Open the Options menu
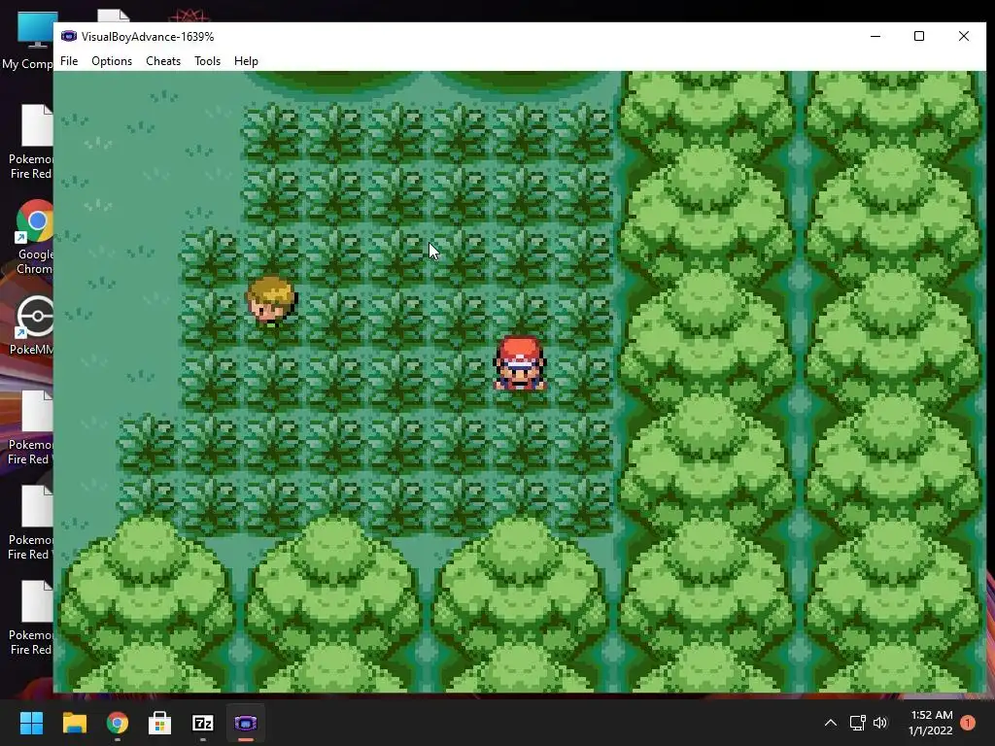Image resolution: width=995 pixels, height=746 pixels. tap(112, 61)
